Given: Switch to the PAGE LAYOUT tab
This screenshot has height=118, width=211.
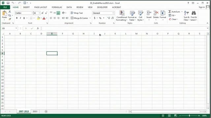Looking at the screenshot, I should pos(41,7).
